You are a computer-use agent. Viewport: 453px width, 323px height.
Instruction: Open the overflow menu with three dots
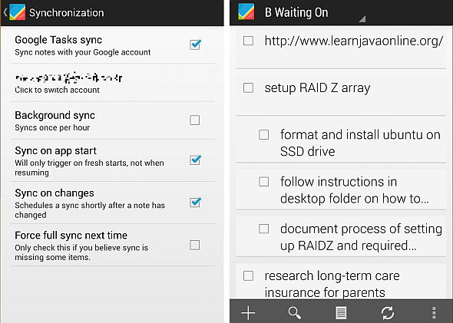[x=434, y=312]
